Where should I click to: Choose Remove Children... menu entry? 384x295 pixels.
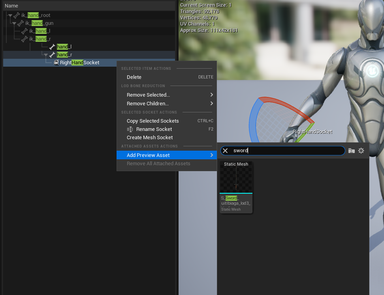[167, 104]
